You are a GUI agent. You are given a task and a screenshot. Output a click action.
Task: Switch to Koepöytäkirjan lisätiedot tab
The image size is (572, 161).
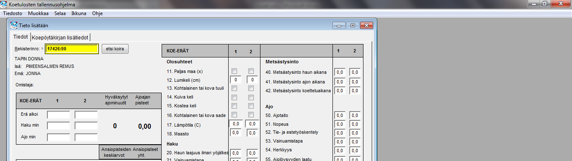click(60, 37)
